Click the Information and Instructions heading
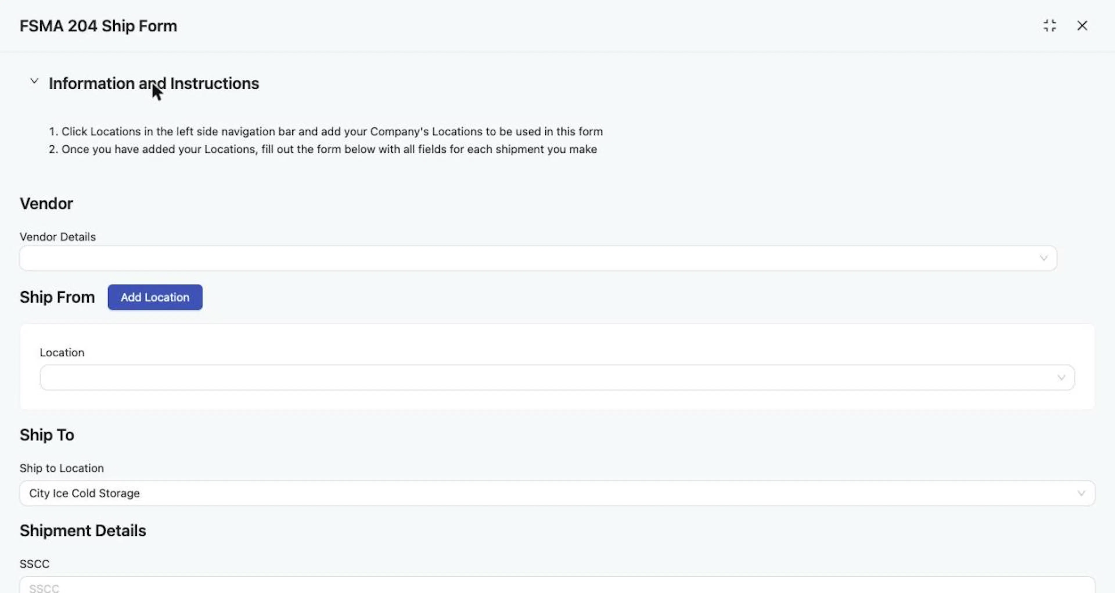This screenshot has width=1115, height=593. pyautogui.click(x=154, y=84)
